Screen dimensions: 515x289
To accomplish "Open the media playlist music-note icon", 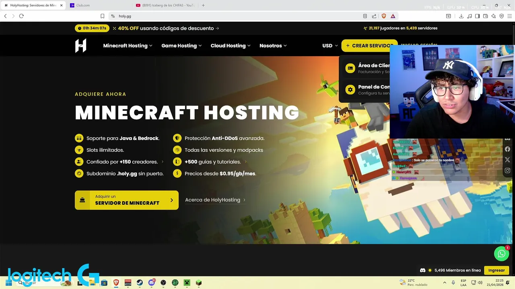I will point(470,16).
